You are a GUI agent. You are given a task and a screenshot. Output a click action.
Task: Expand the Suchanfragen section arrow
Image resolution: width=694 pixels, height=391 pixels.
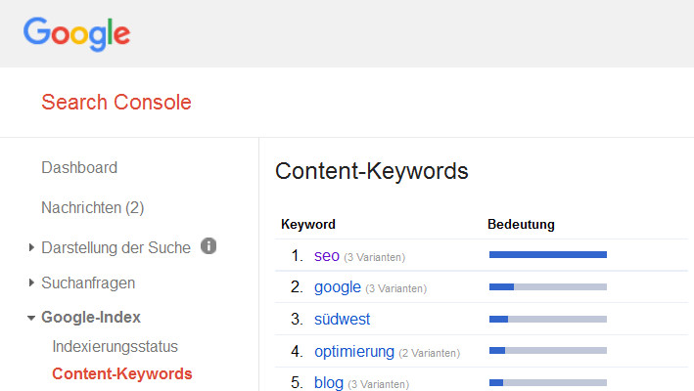32,283
